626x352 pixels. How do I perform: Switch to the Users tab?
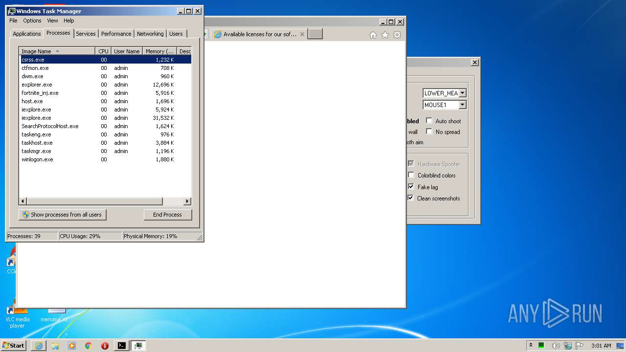pyautogui.click(x=176, y=34)
